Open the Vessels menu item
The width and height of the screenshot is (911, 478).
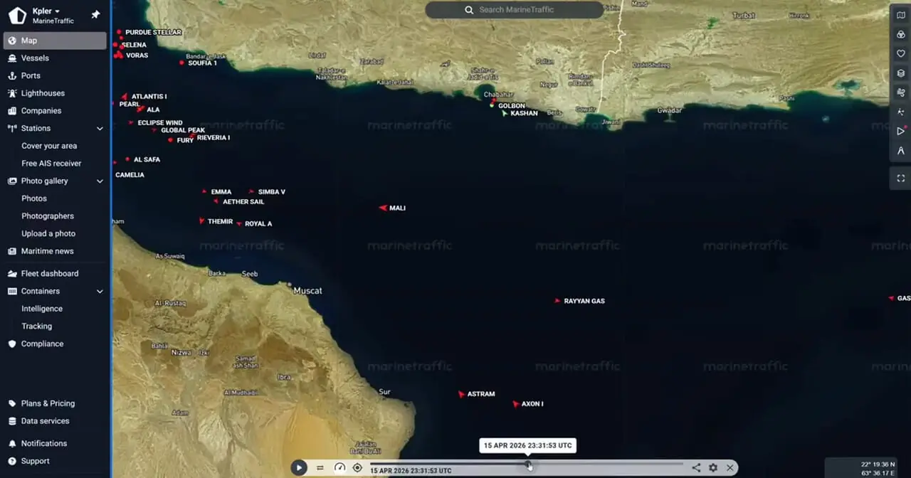(35, 58)
